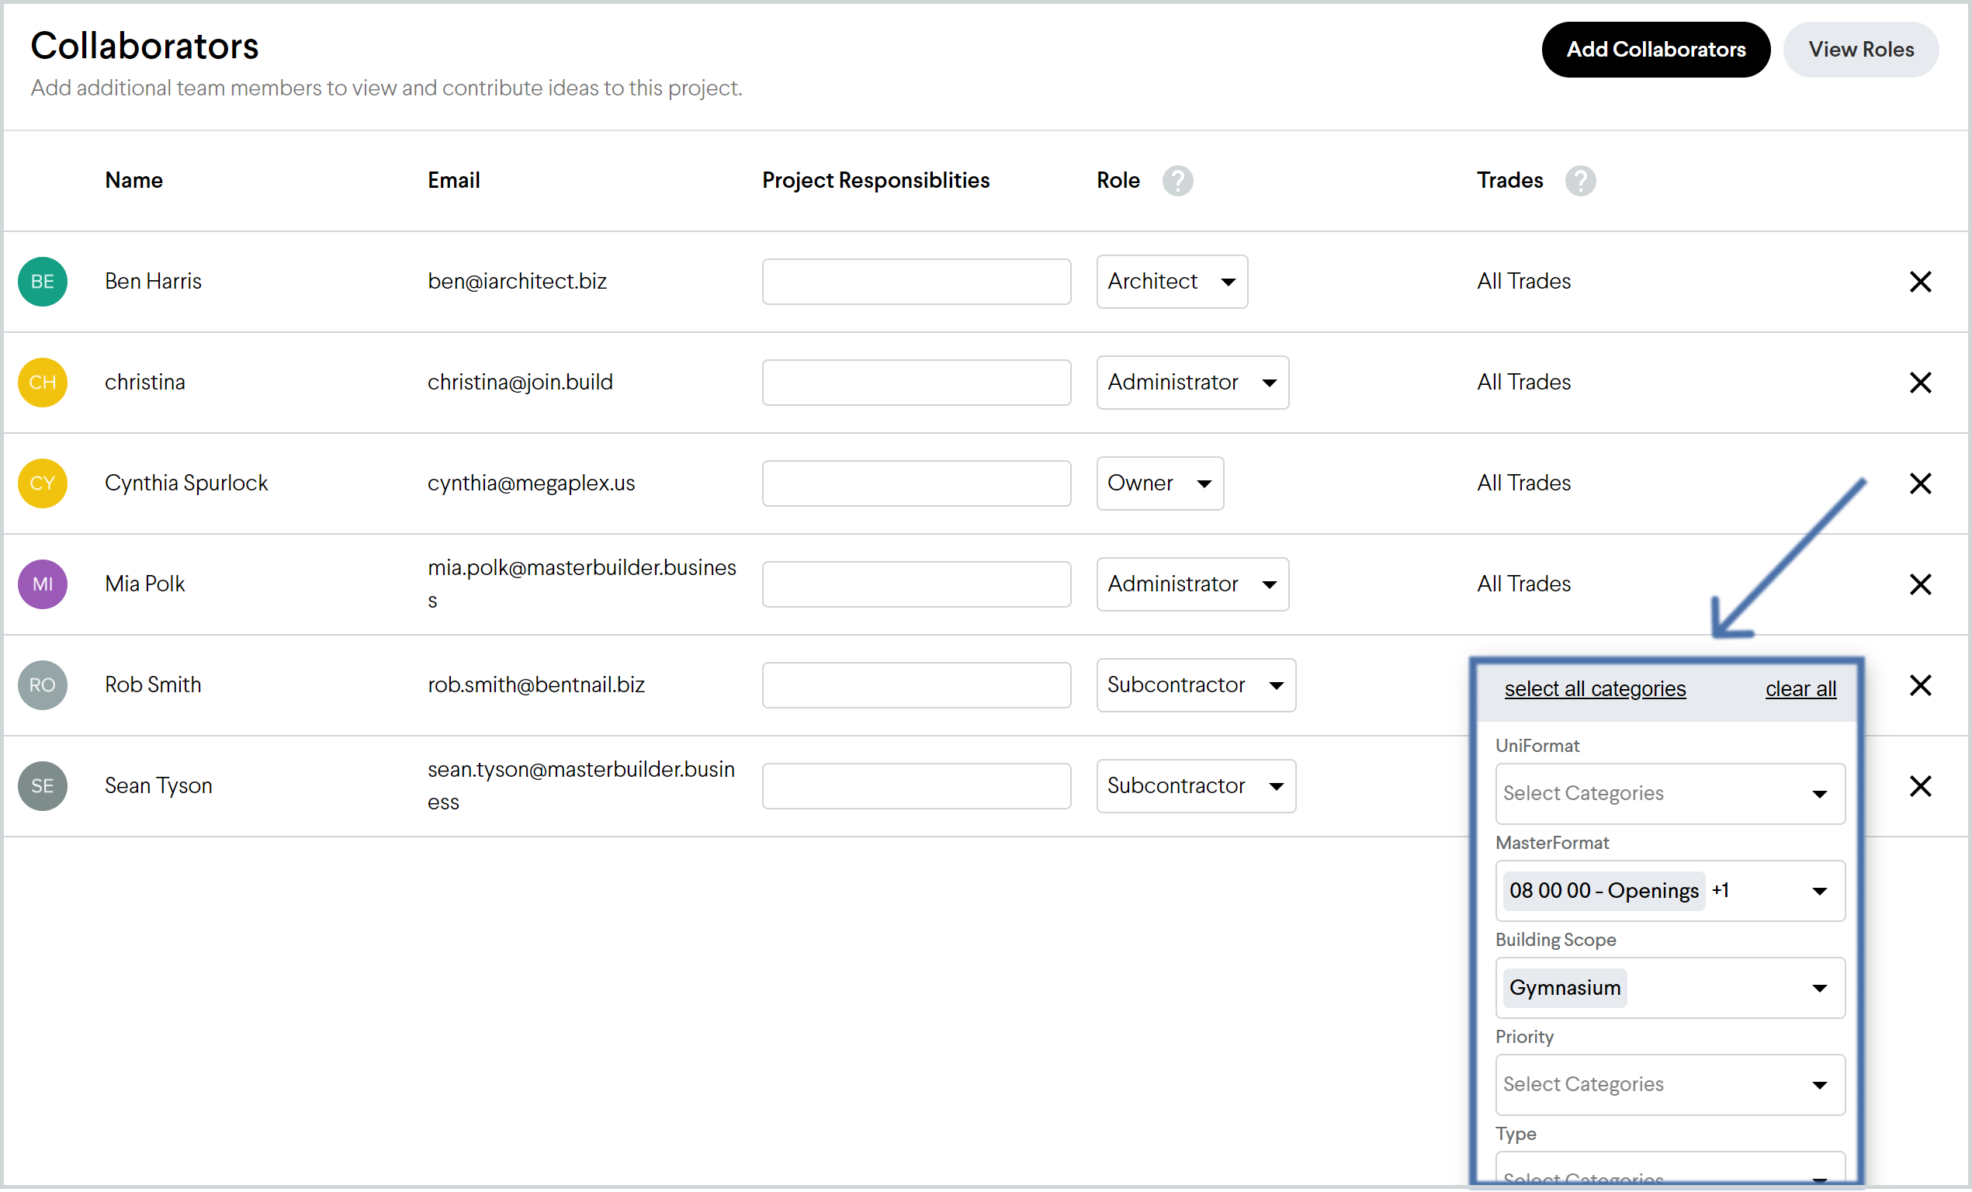Click Ben Harris's Project Responsibilities field
This screenshot has height=1192, width=1972.
pos(917,282)
